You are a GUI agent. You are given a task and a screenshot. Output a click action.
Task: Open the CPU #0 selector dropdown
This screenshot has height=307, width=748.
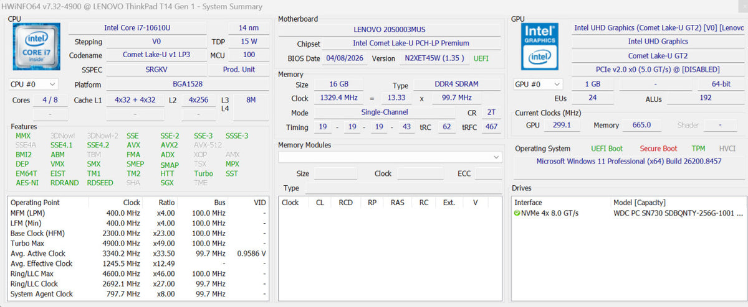coord(34,84)
